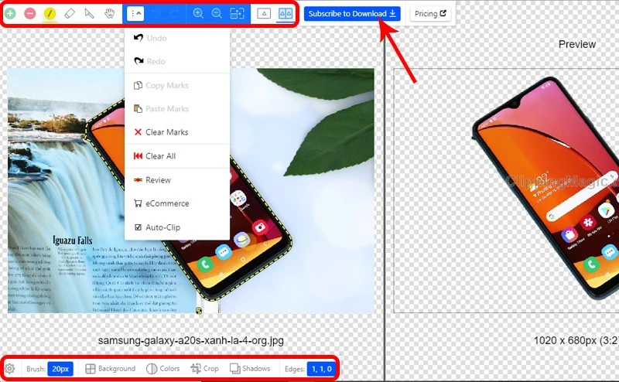Click the Zoom to Fit icon

(x=237, y=13)
